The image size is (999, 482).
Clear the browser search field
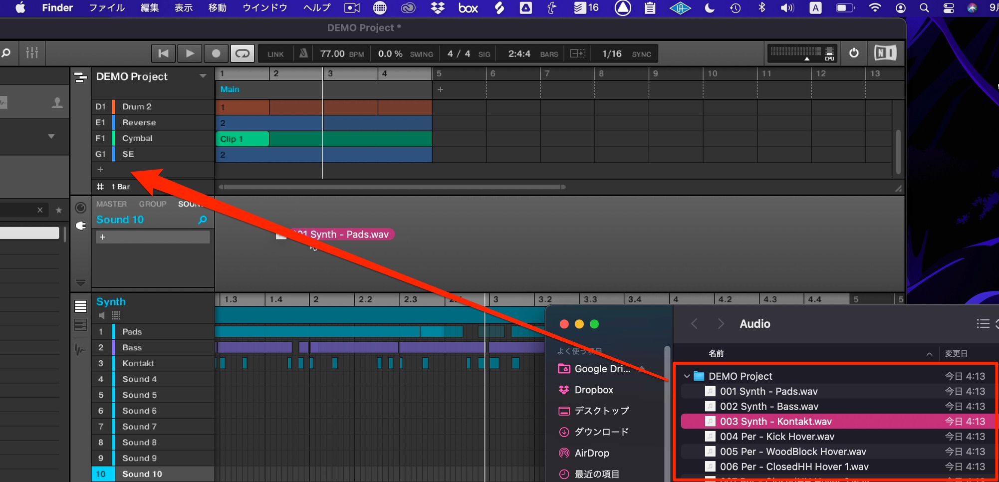coord(40,210)
